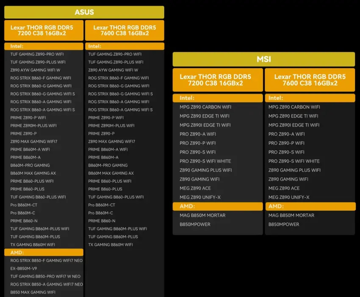The image size is (360, 297).
Task: Click Intel: label in MSI 7600 column
Action: pyautogui.click(x=276, y=98)
